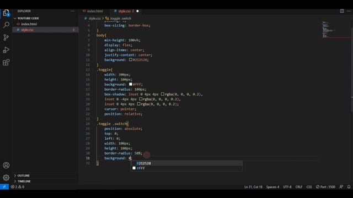
Task: Change language mode via CSS status item
Action: pyautogui.click(x=309, y=187)
